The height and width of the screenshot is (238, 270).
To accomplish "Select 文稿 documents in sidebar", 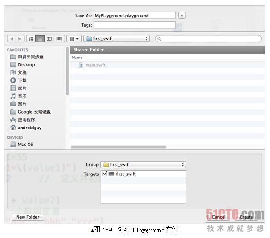I will pos(18,72).
